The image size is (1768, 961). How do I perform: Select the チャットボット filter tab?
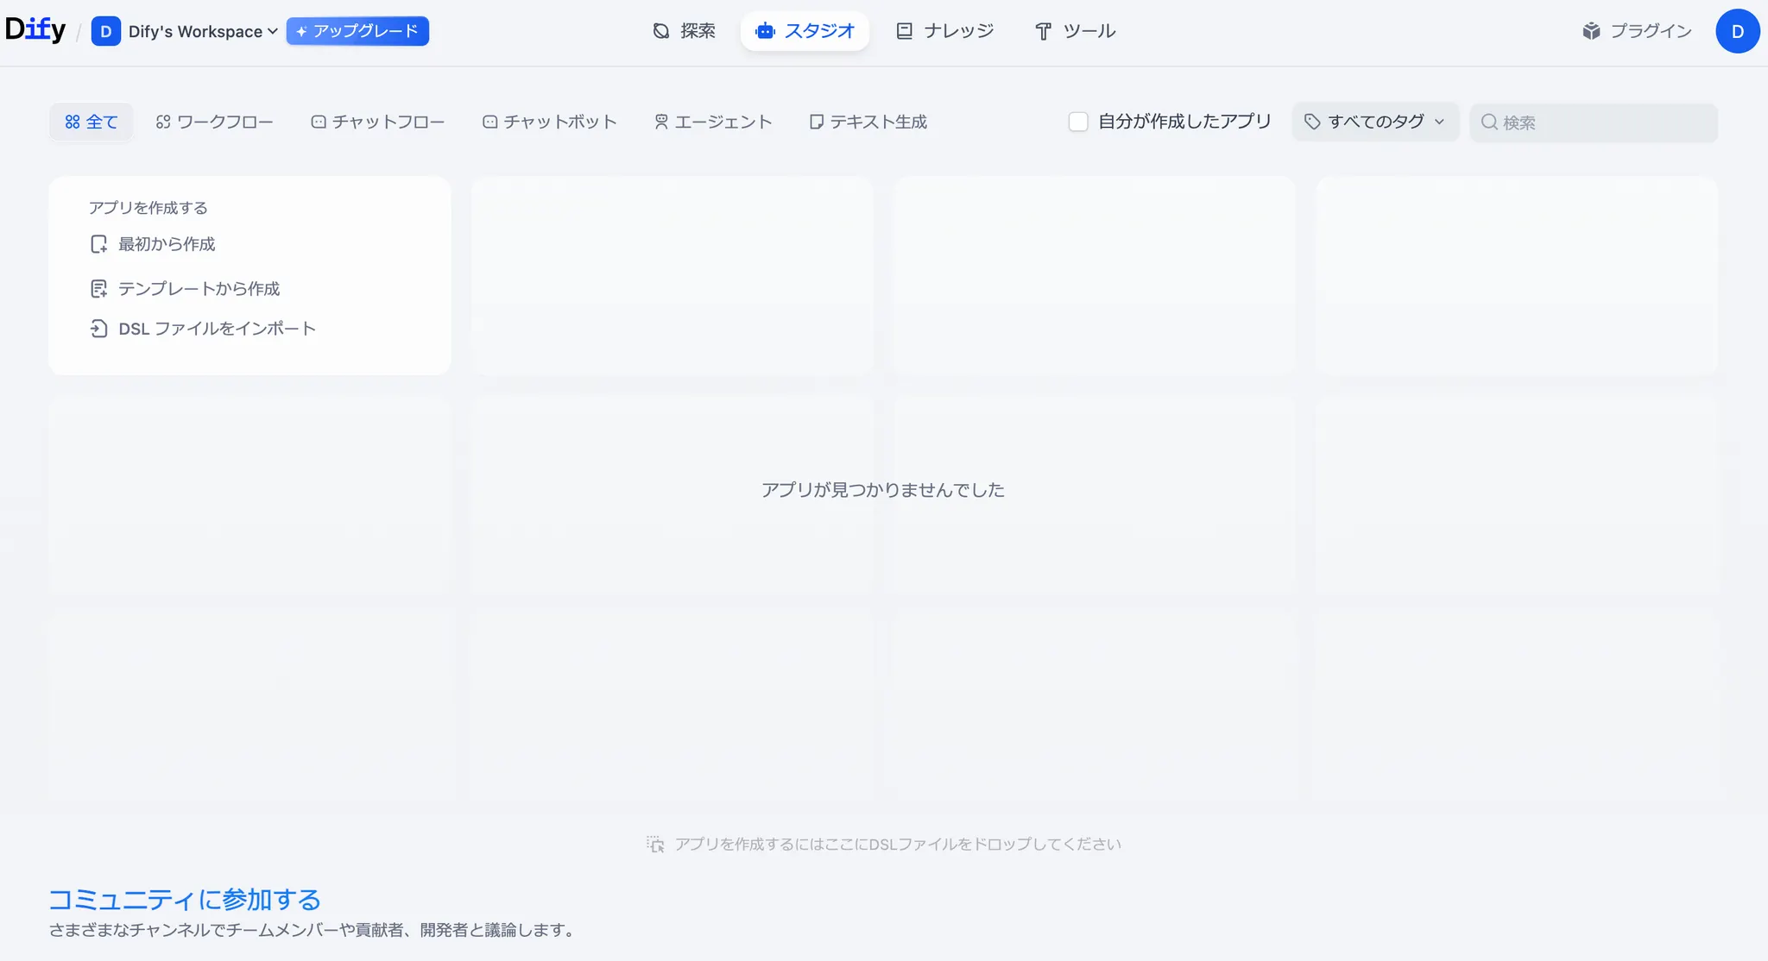point(549,122)
